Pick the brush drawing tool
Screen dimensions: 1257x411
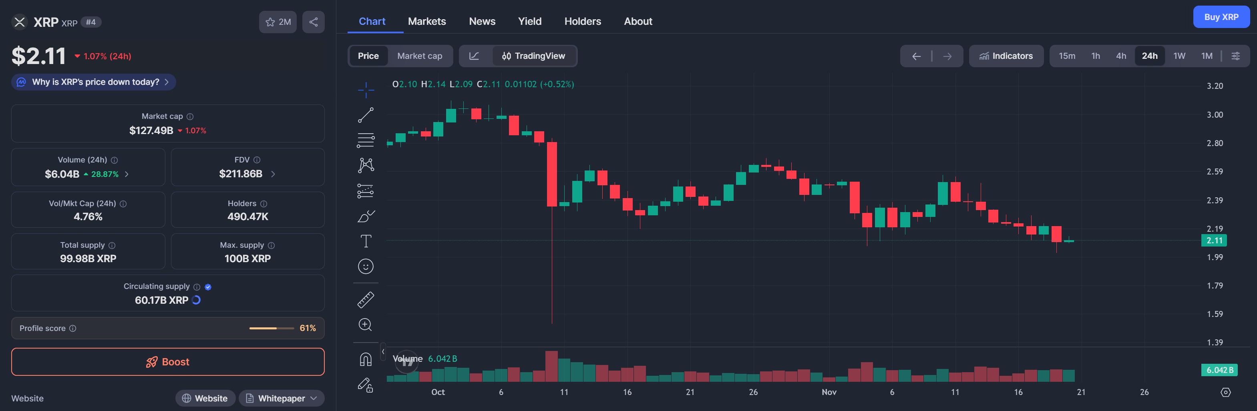(x=366, y=216)
